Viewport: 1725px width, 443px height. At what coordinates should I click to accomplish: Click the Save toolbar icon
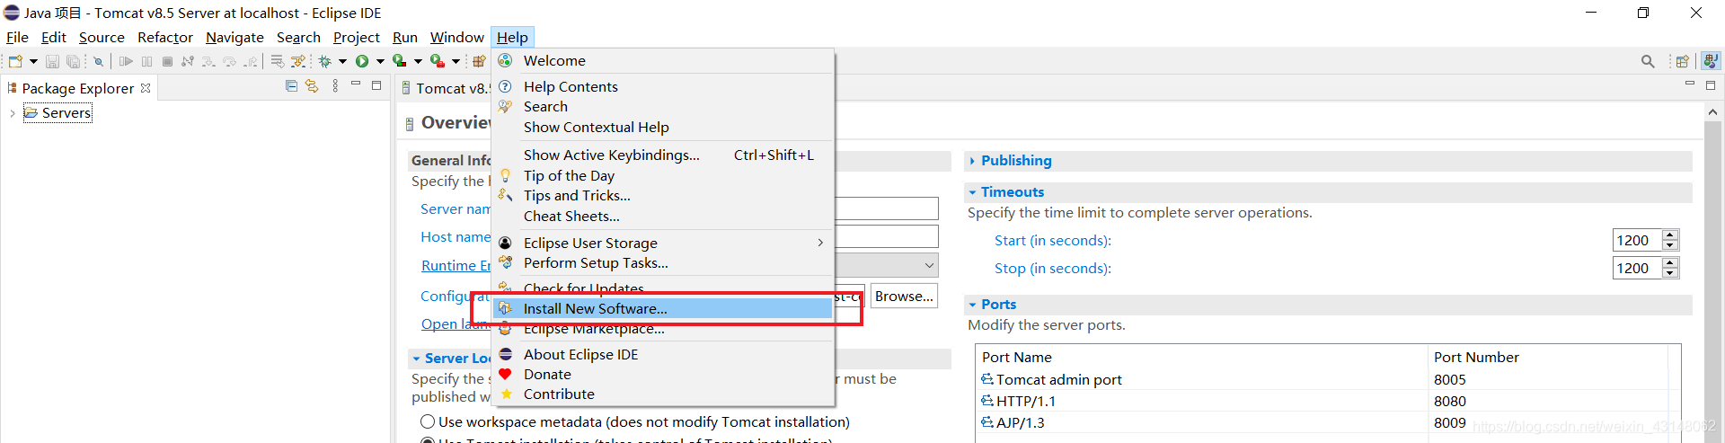pyautogui.click(x=52, y=61)
